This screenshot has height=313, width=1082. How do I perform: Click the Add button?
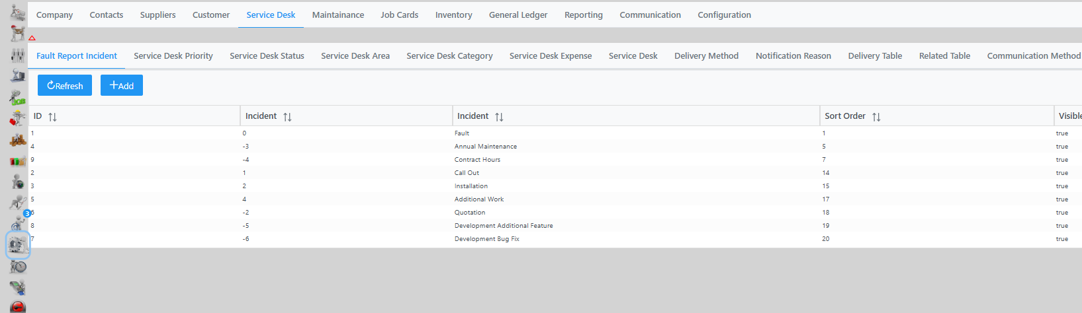122,85
